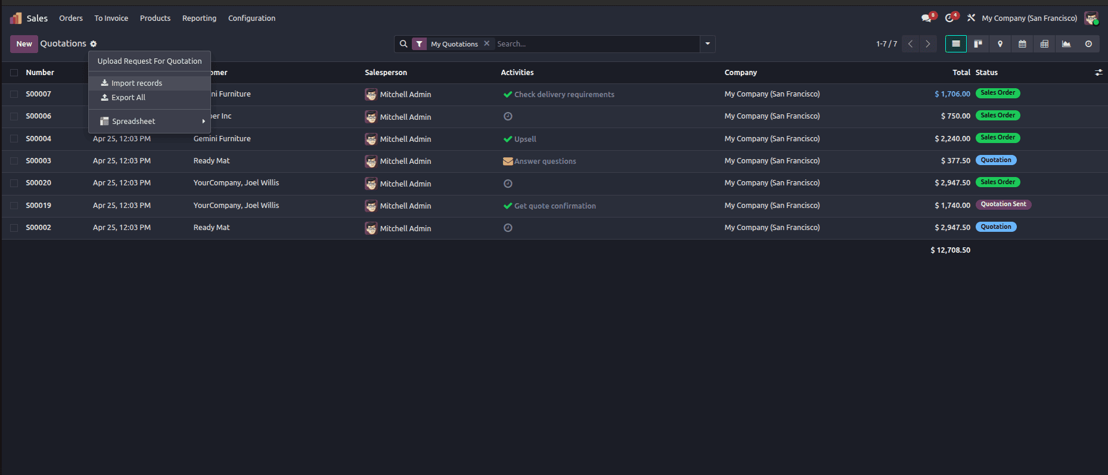Open the Configuration menu
This screenshot has width=1108, height=475.
tap(252, 18)
